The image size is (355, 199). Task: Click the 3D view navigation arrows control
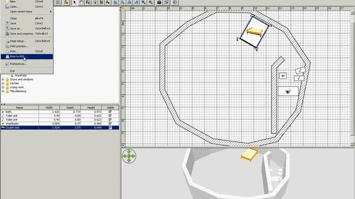(129, 156)
